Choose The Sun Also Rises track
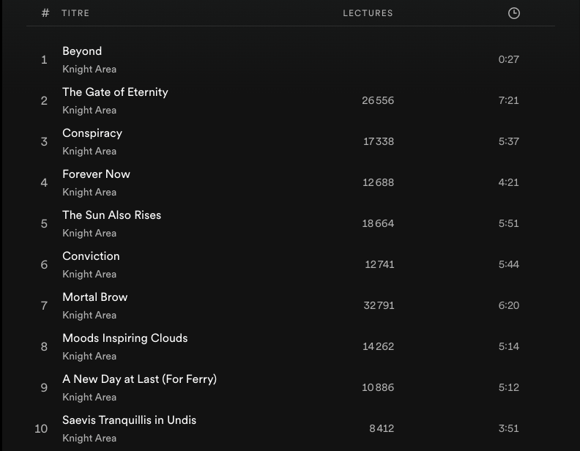 tap(111, 215)
